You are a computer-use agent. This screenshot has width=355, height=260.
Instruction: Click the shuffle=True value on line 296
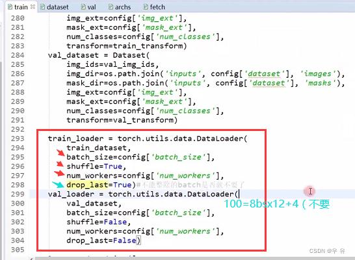113,167
